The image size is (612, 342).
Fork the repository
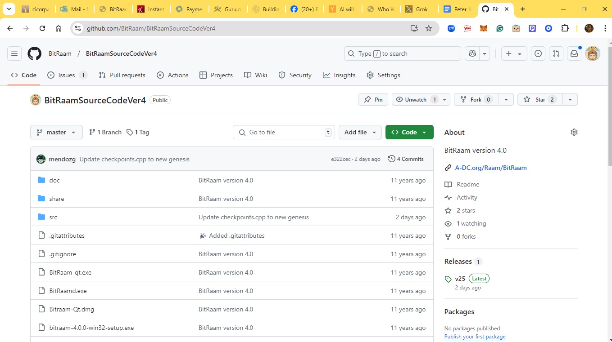point(476,100)
